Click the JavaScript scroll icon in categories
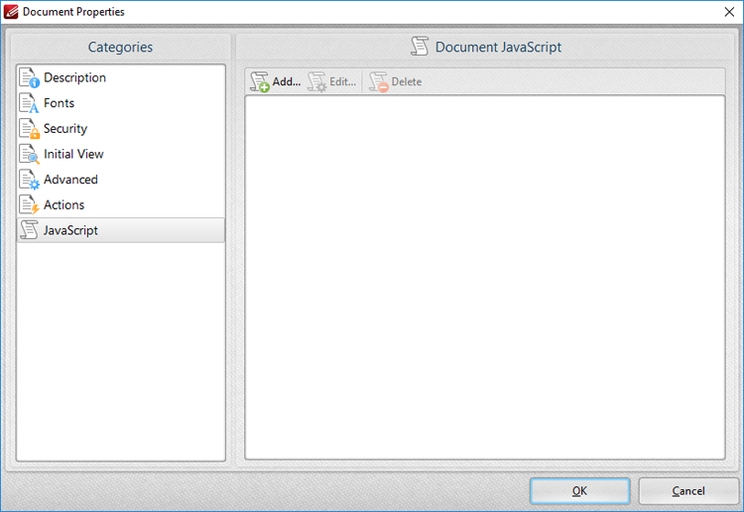The width and height of the screenshot is (744, 512). [x=29, y=230]
